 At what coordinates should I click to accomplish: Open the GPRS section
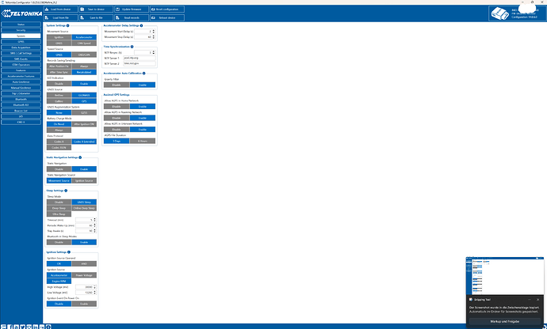21,42
